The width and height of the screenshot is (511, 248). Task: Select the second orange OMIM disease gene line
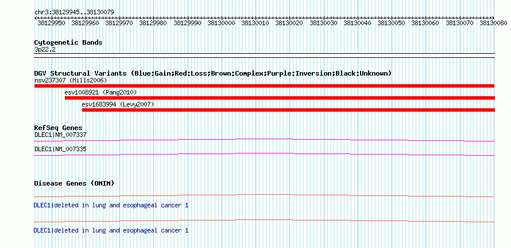(264, 221)
